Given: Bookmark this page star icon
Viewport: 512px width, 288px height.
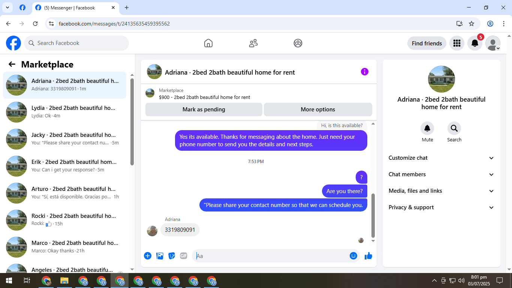Looking at the screenshot, I should 472,24.
